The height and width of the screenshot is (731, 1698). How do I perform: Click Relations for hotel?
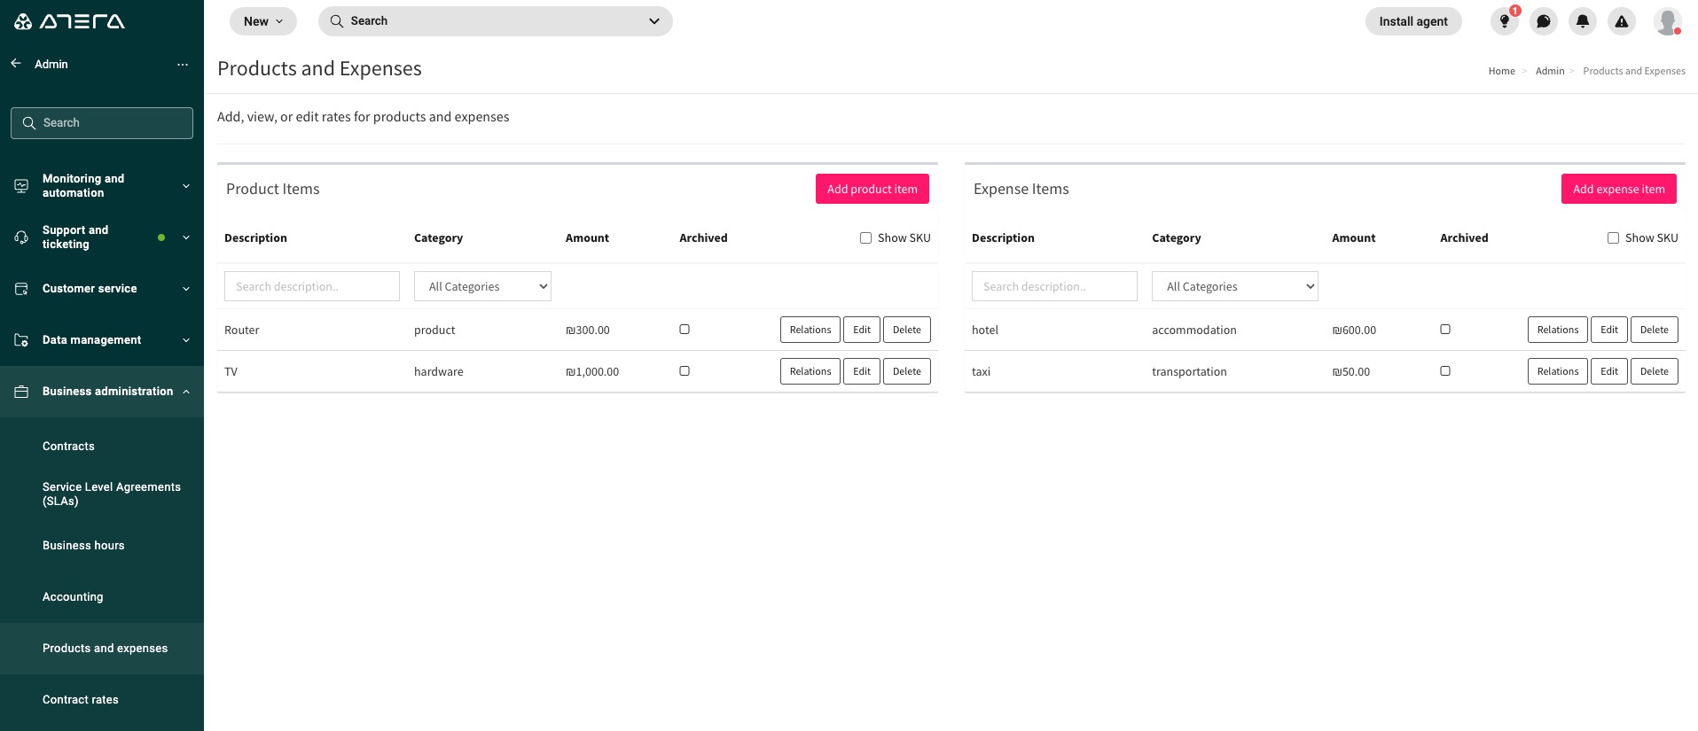1558,330
